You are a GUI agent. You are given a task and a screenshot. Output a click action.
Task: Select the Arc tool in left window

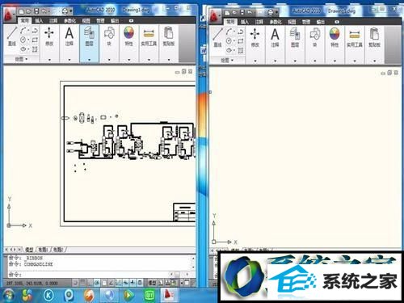coord(23,31)
